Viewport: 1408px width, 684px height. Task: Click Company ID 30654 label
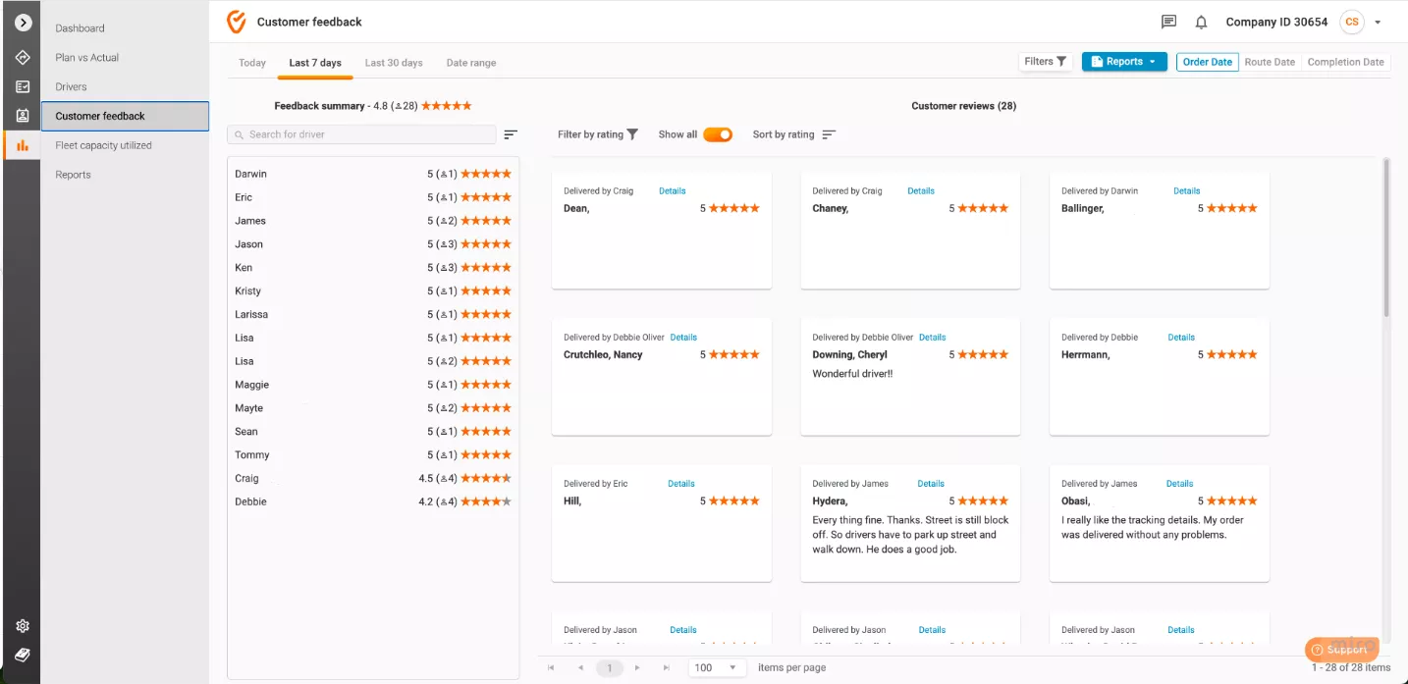point(1276,22)
